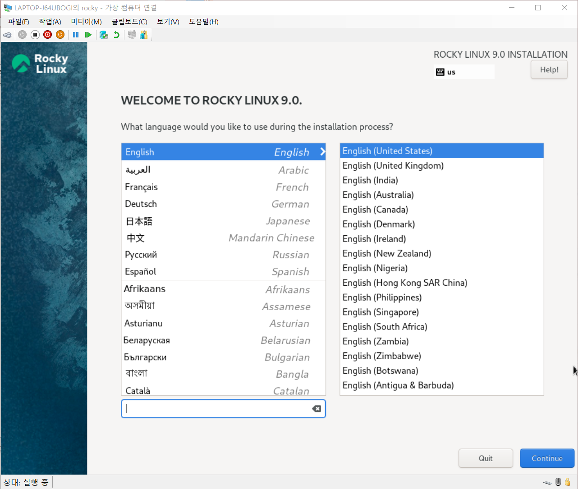The width and height of the screenshot is (578, 489).
Task: Select Belarusian language
Action: coord(223,340)
